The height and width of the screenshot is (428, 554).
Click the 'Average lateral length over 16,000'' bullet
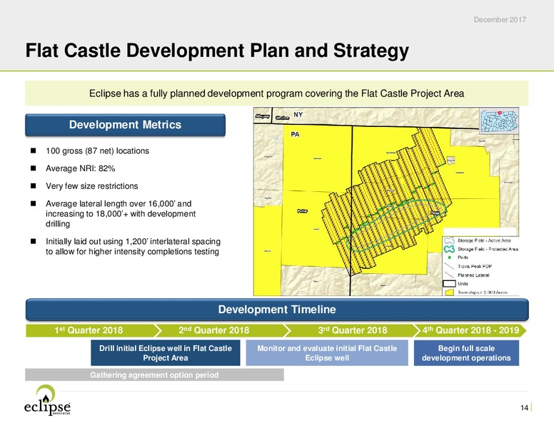[121, 214]
